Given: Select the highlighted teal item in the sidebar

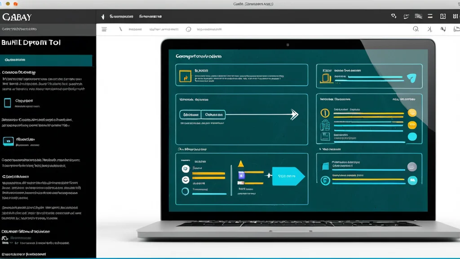Looking at the screenshot, I should 46,60.
